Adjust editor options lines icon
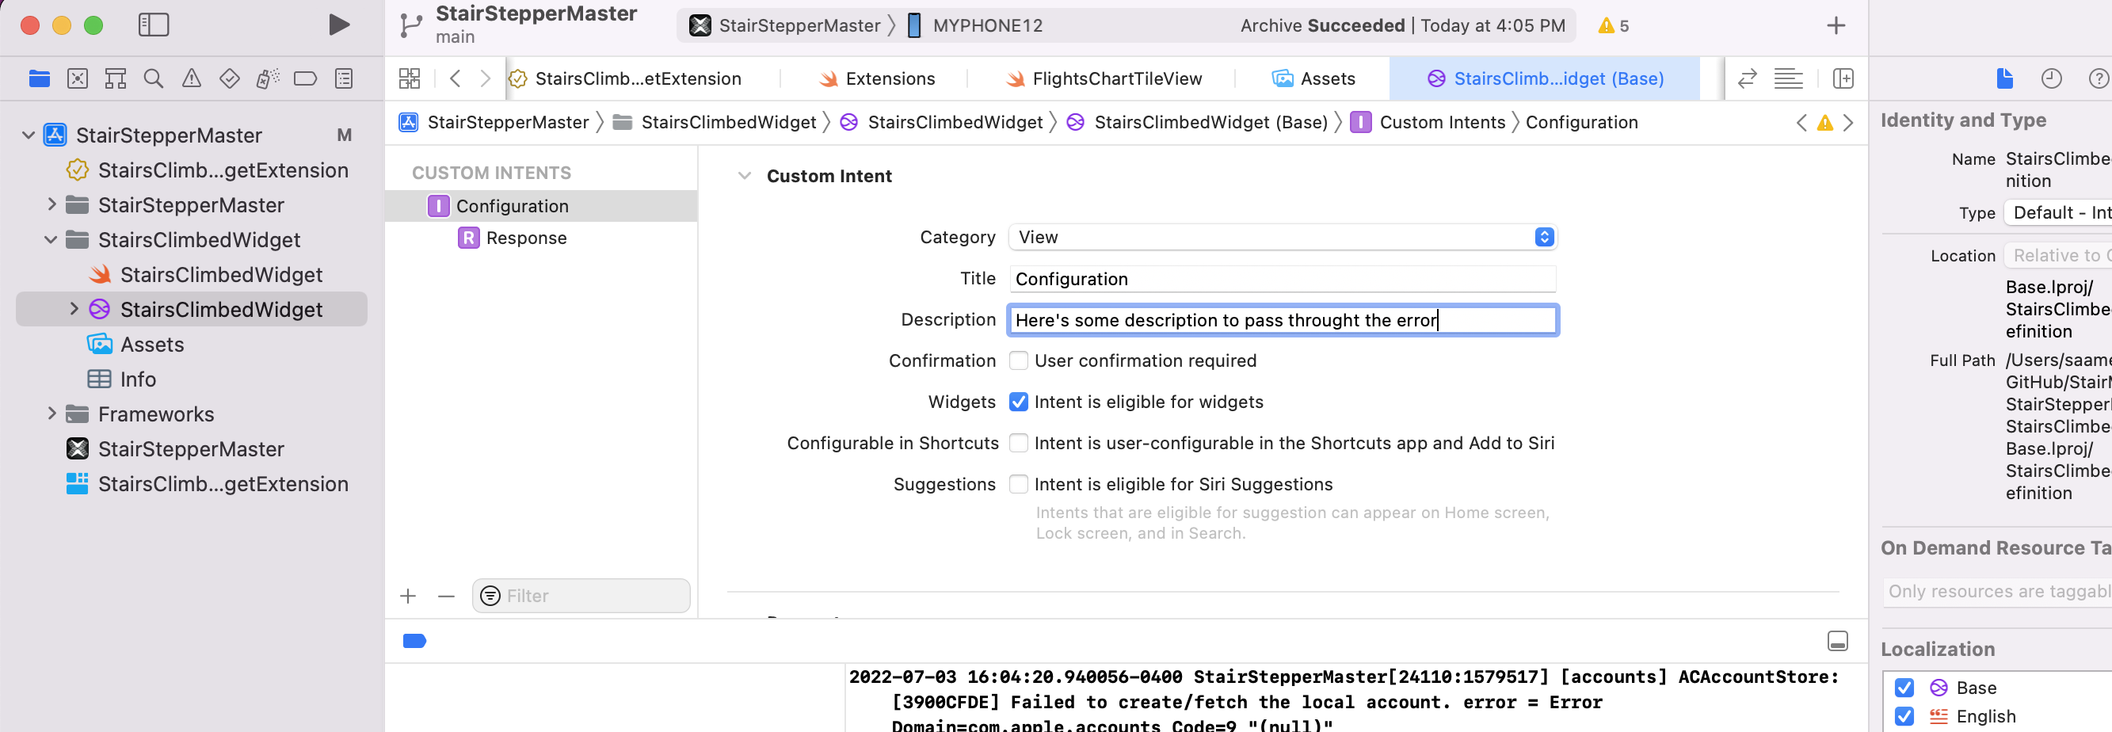 point(1788,78)
